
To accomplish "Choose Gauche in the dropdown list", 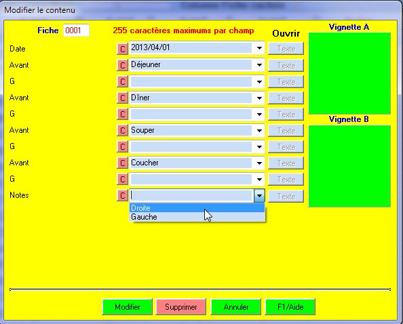I will (x=197, y=217).
